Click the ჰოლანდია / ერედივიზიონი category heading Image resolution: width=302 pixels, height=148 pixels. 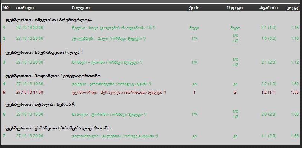pos(53,76)
